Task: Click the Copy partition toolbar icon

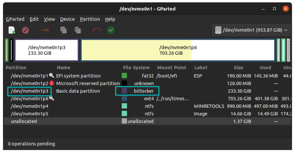Action: [x=63, y=30]
